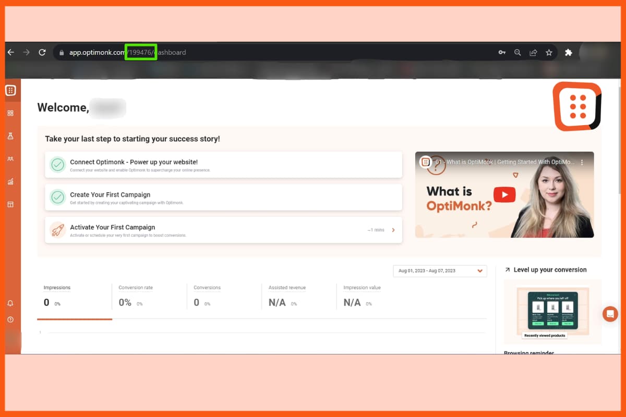The image size is (626, 417).
Task: Play the What is OptiMonk video
Action: point(504,194)
